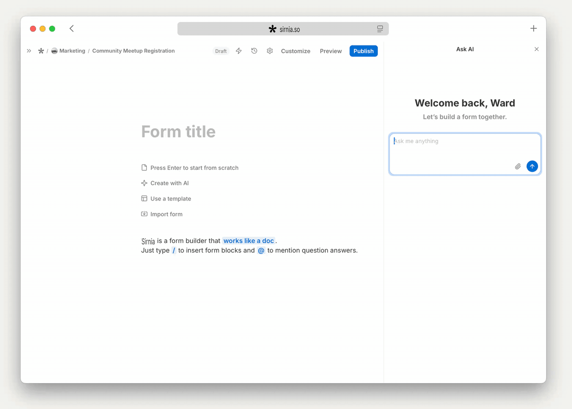Publish the form

pyautogui.click(x=363, y=51)
